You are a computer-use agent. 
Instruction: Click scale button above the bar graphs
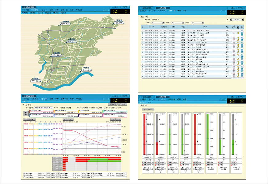coord(148,109)
